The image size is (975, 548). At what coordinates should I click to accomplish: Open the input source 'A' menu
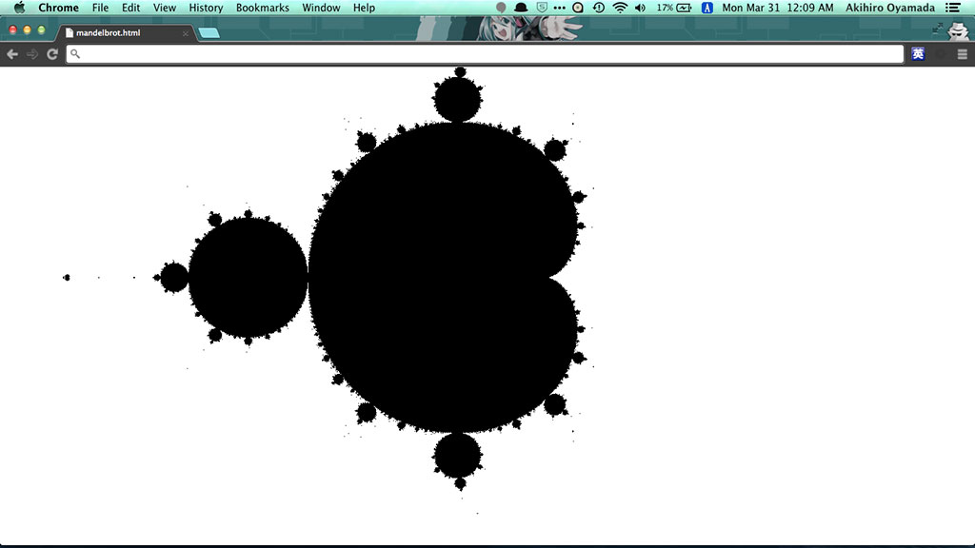click(707, 8)
